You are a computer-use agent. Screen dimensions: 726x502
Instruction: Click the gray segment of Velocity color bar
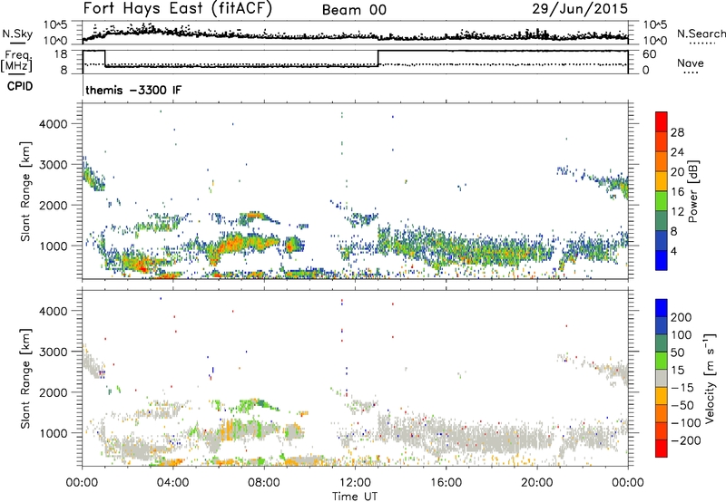pyautogui.click(x=662, y=378)
